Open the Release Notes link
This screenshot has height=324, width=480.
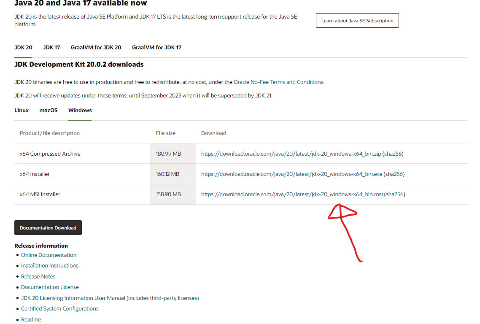click(38, 276)
